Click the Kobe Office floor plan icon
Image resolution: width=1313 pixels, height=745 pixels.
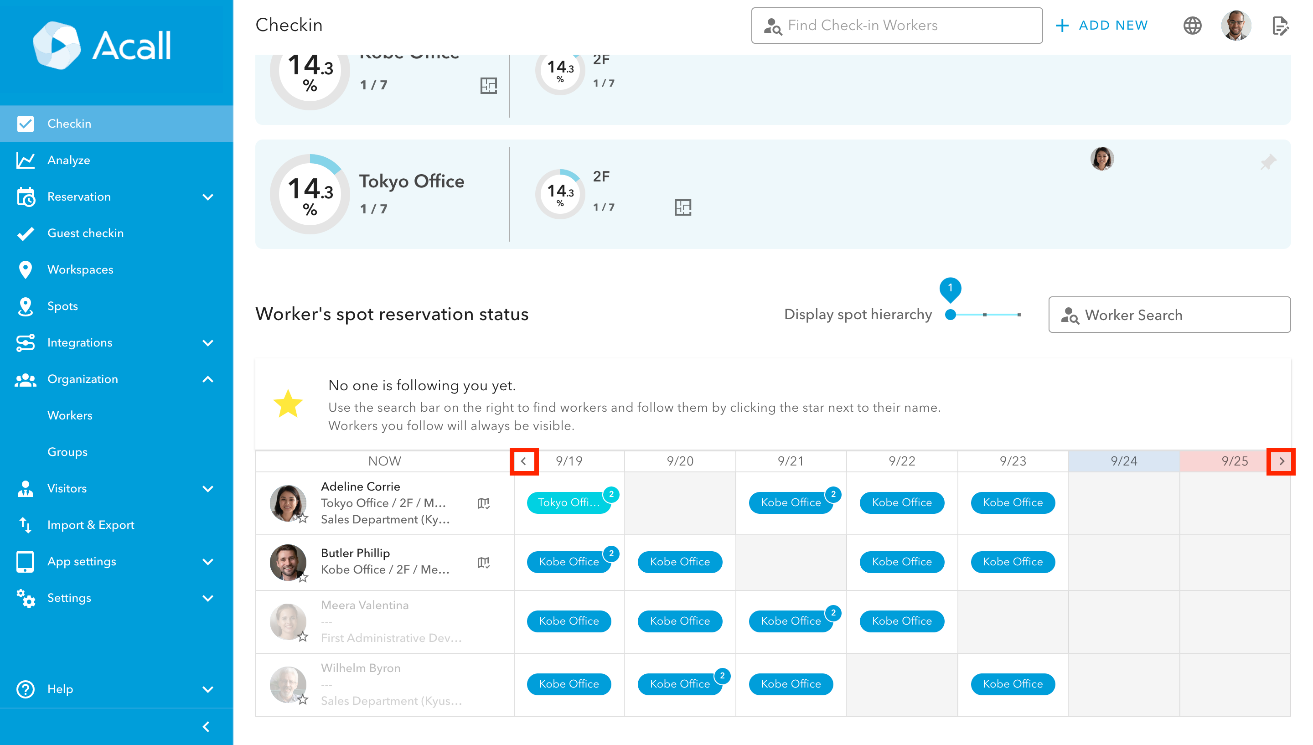tap(488, 85)
